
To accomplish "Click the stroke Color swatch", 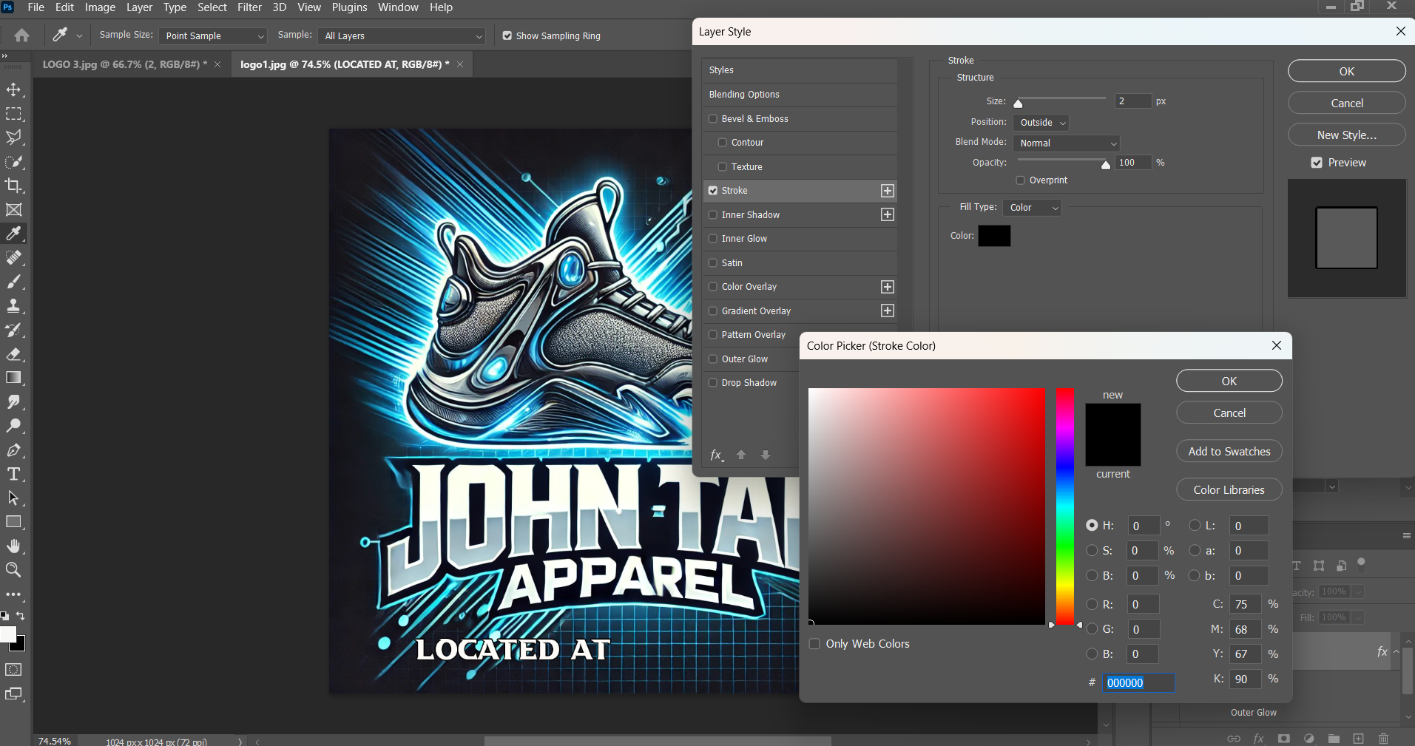I will 994,236.
